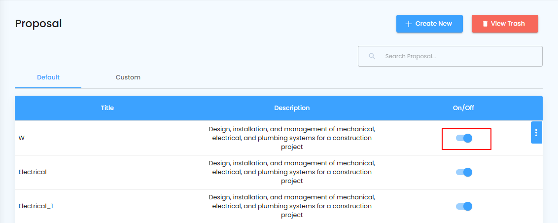Toggle the On/Off switch for W
Screen dimensions: 558x223
point(464,138)
